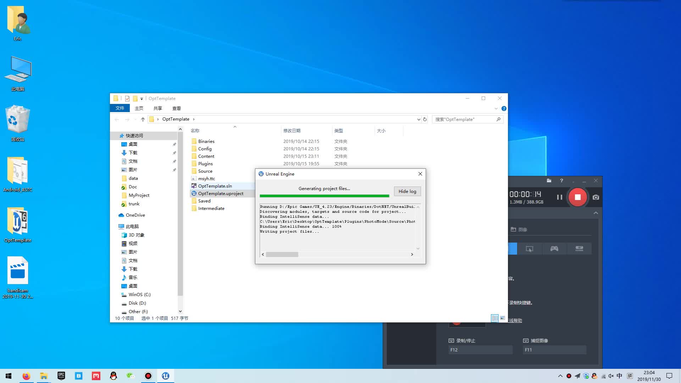Open Unreal Engine taskbar icon
The width and height of the screenshot is (681, 383).
pos(166,376)
